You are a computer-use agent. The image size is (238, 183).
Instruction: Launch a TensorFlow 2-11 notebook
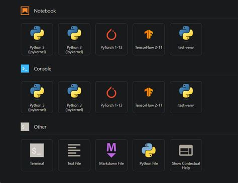coord(149,39)
